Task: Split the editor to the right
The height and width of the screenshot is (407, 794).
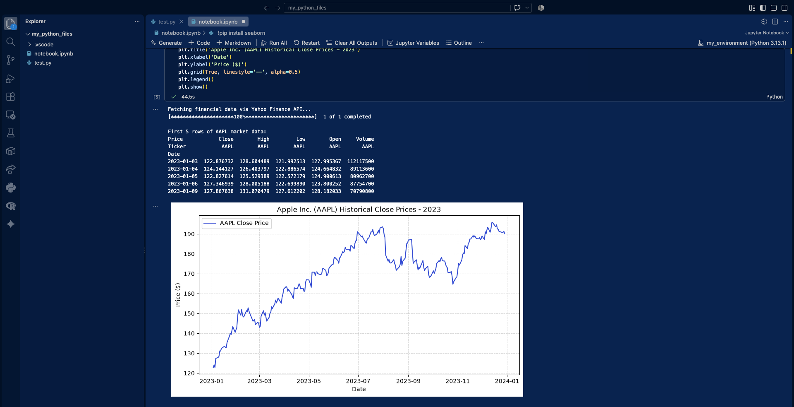Action: [775, 22]
